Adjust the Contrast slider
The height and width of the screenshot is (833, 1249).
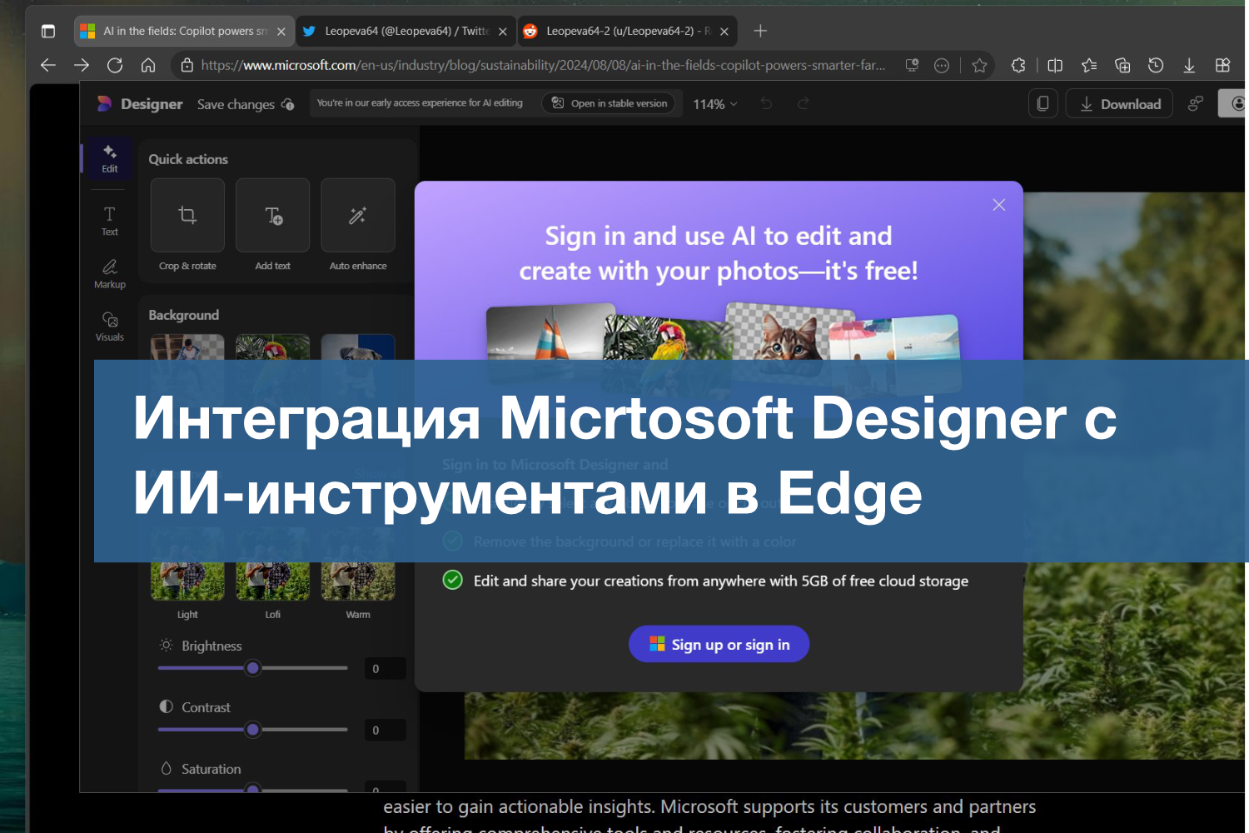tap(253, 730)
